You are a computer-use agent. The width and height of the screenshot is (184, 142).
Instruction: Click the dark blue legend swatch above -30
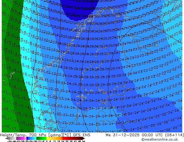coord(27,138)
